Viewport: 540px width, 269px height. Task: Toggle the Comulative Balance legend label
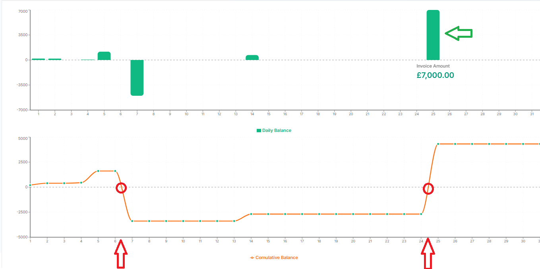277,257
